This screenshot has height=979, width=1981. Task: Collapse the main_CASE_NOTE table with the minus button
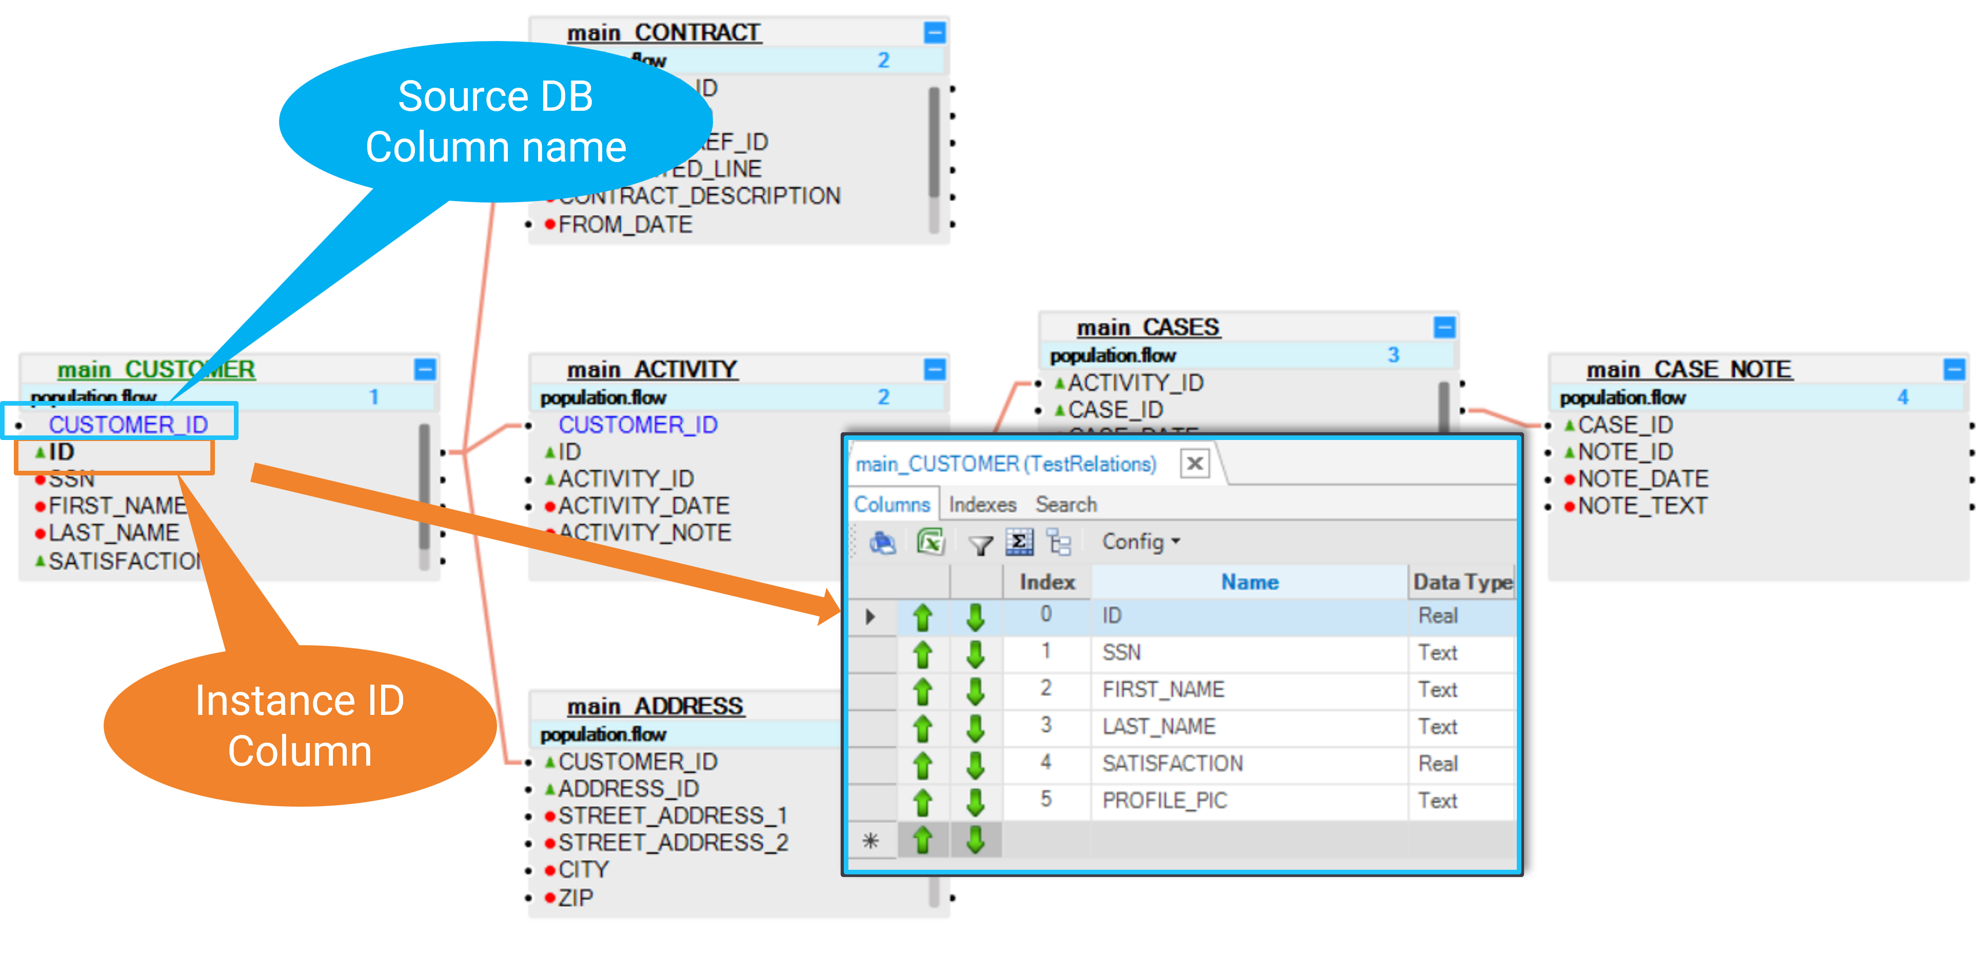1953,369
